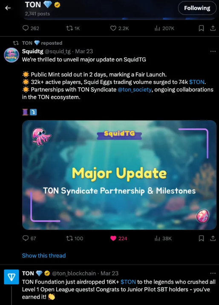
Task: Unlike the Squidtg post with 224 likes
Action: point(118,238)
